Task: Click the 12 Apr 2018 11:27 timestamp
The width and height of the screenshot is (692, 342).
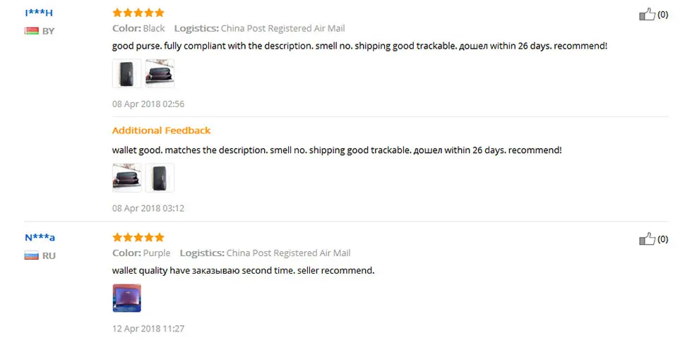Action: pos(148,329)
